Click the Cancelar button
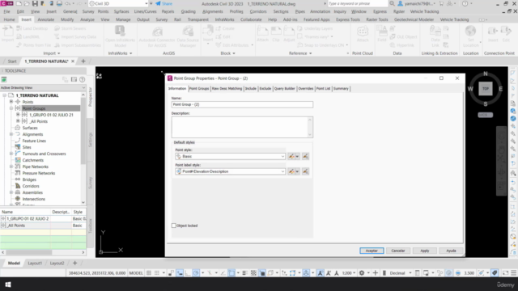This screenshot has width=518, height=291. [398, 251]
